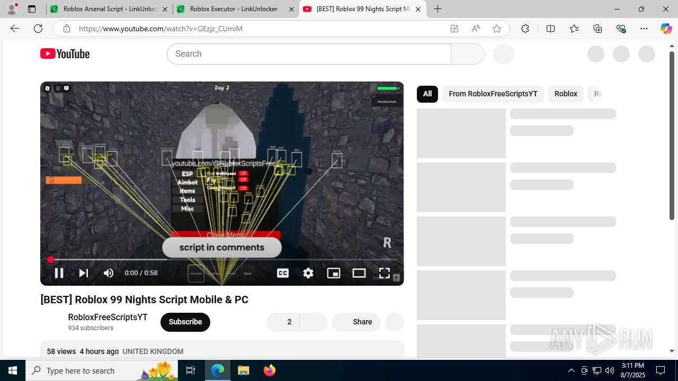Click the Windows taskbar search box
The height and width of the screenshot is (381, 678).
102,370
